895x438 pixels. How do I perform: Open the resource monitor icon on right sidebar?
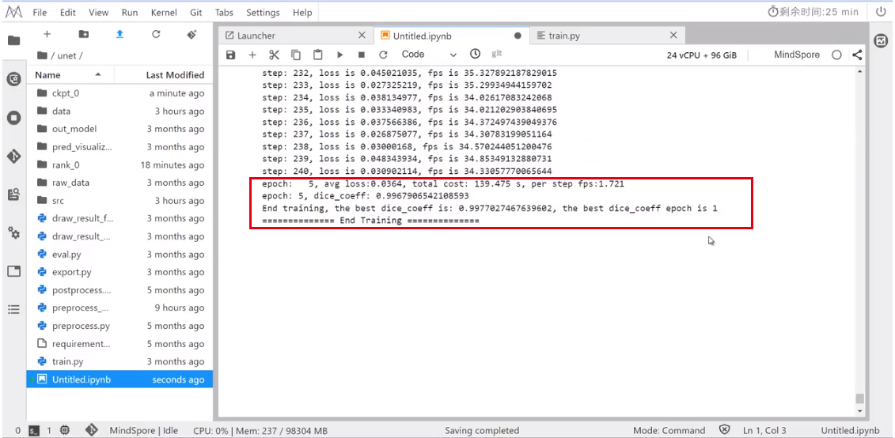point(882,40)
